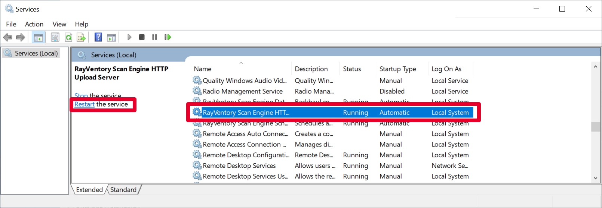Sort by the Name column header
Viewport: 602px width, 208px height.
241,69
